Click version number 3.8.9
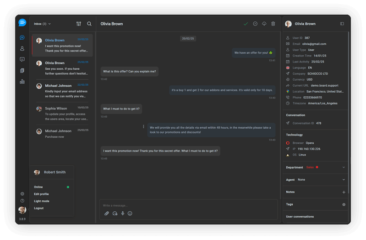The image size is (366, 240). (x=22, y=219)
